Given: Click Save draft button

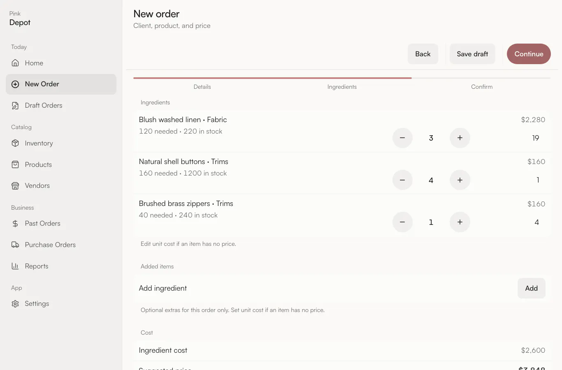Looking at the screenshot, I should pos(472,54).
